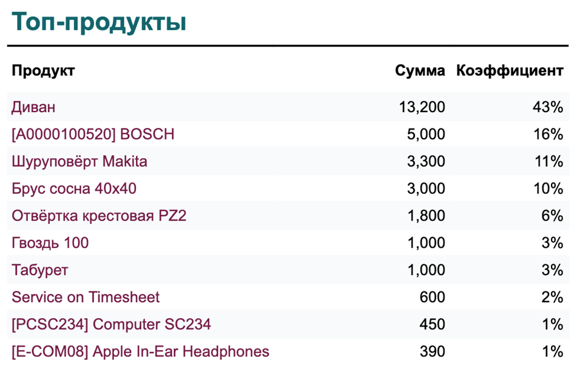
Task: Click the 5,000 amount for BOSCH
Action: tap(427, 135)
